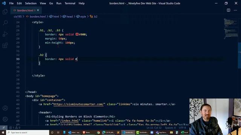Open the Accounts menu in activity bar

pos(5,108)
